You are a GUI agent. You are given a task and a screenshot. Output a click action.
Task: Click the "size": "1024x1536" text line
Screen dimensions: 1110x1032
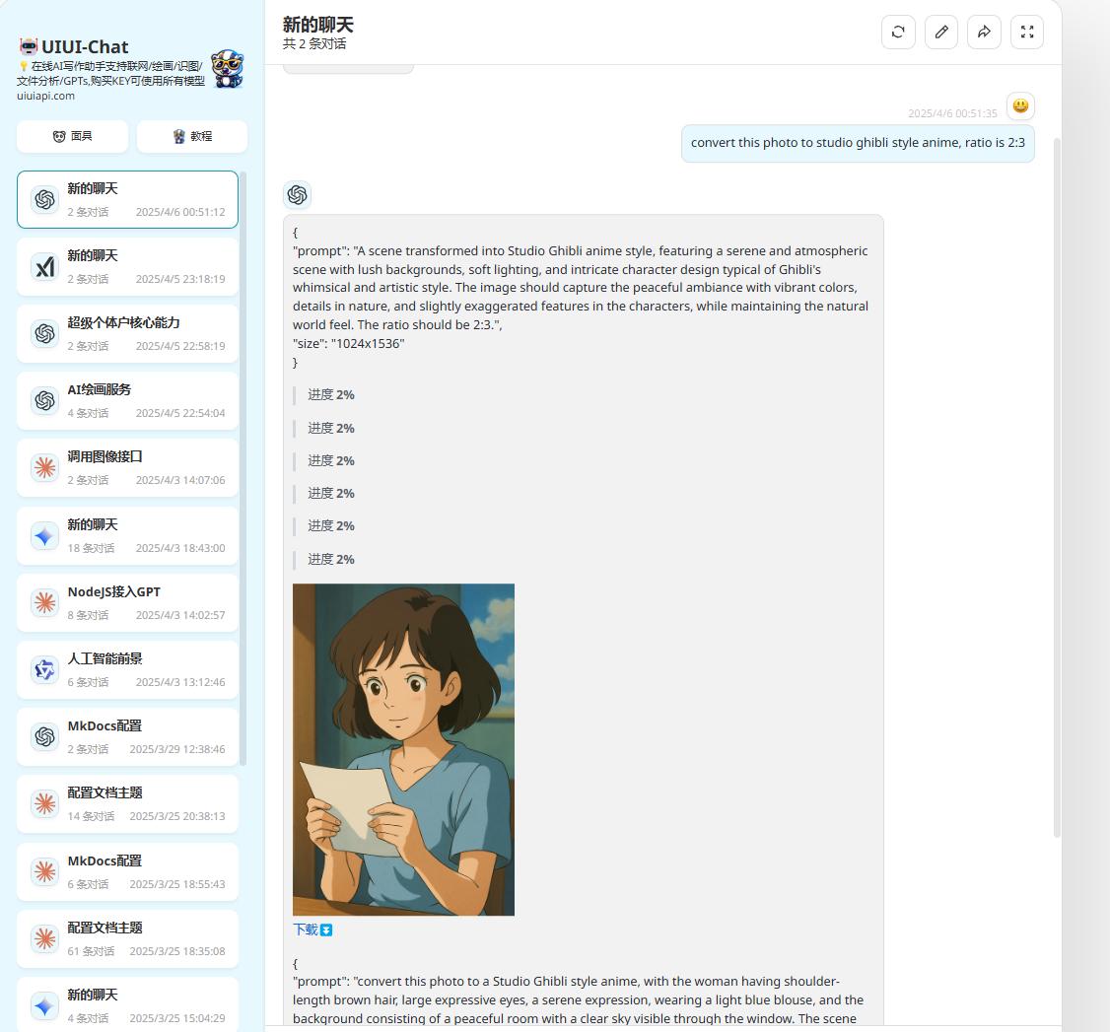tap(348, 344)
